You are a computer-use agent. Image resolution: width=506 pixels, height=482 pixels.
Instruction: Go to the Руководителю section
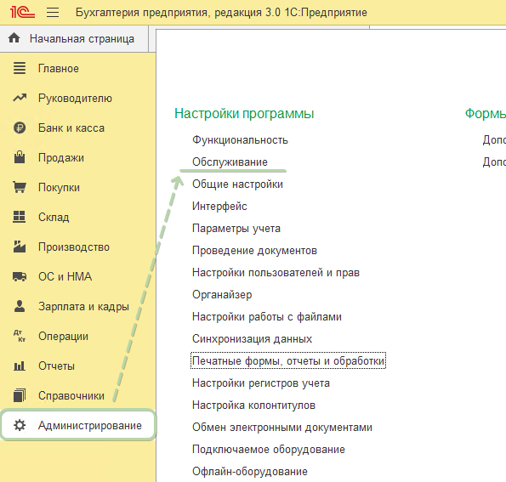pos(75,98)
